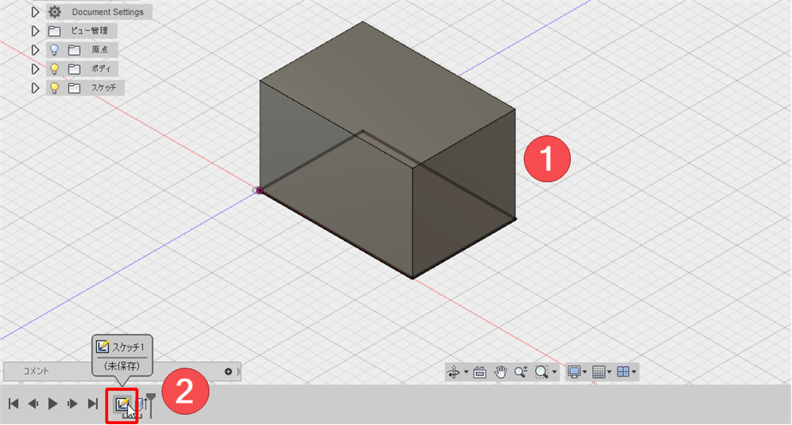792x425 pixels.
Task: Select the ビュー管理 label
Action: pos(89,31)
